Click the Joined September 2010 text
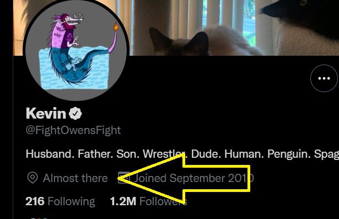Image resolution: width=339 pixels, height=219 pixels. point(193,178)
